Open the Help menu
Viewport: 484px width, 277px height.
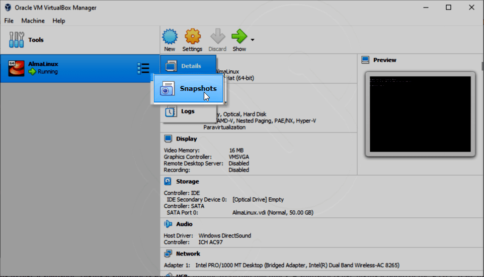coord(59,21)
